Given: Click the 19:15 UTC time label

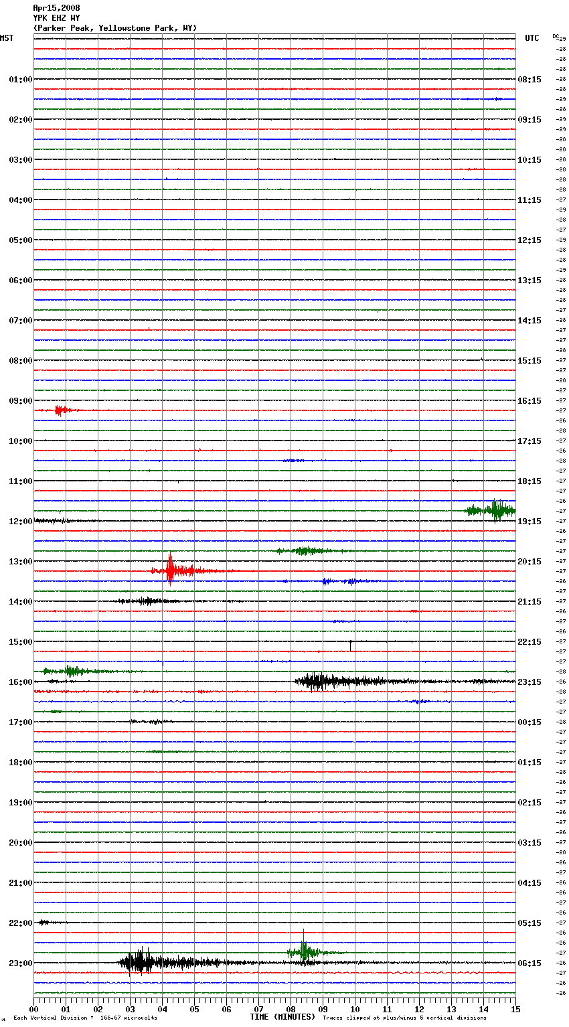Looking at the screenshot, I should coord(530,522).
